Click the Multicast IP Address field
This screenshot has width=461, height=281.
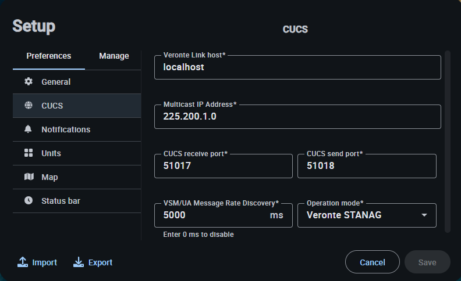[297, 117]
